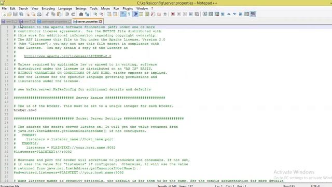Click the Start Recording macro icon
The image size is (332, 187).
[173, 14]
